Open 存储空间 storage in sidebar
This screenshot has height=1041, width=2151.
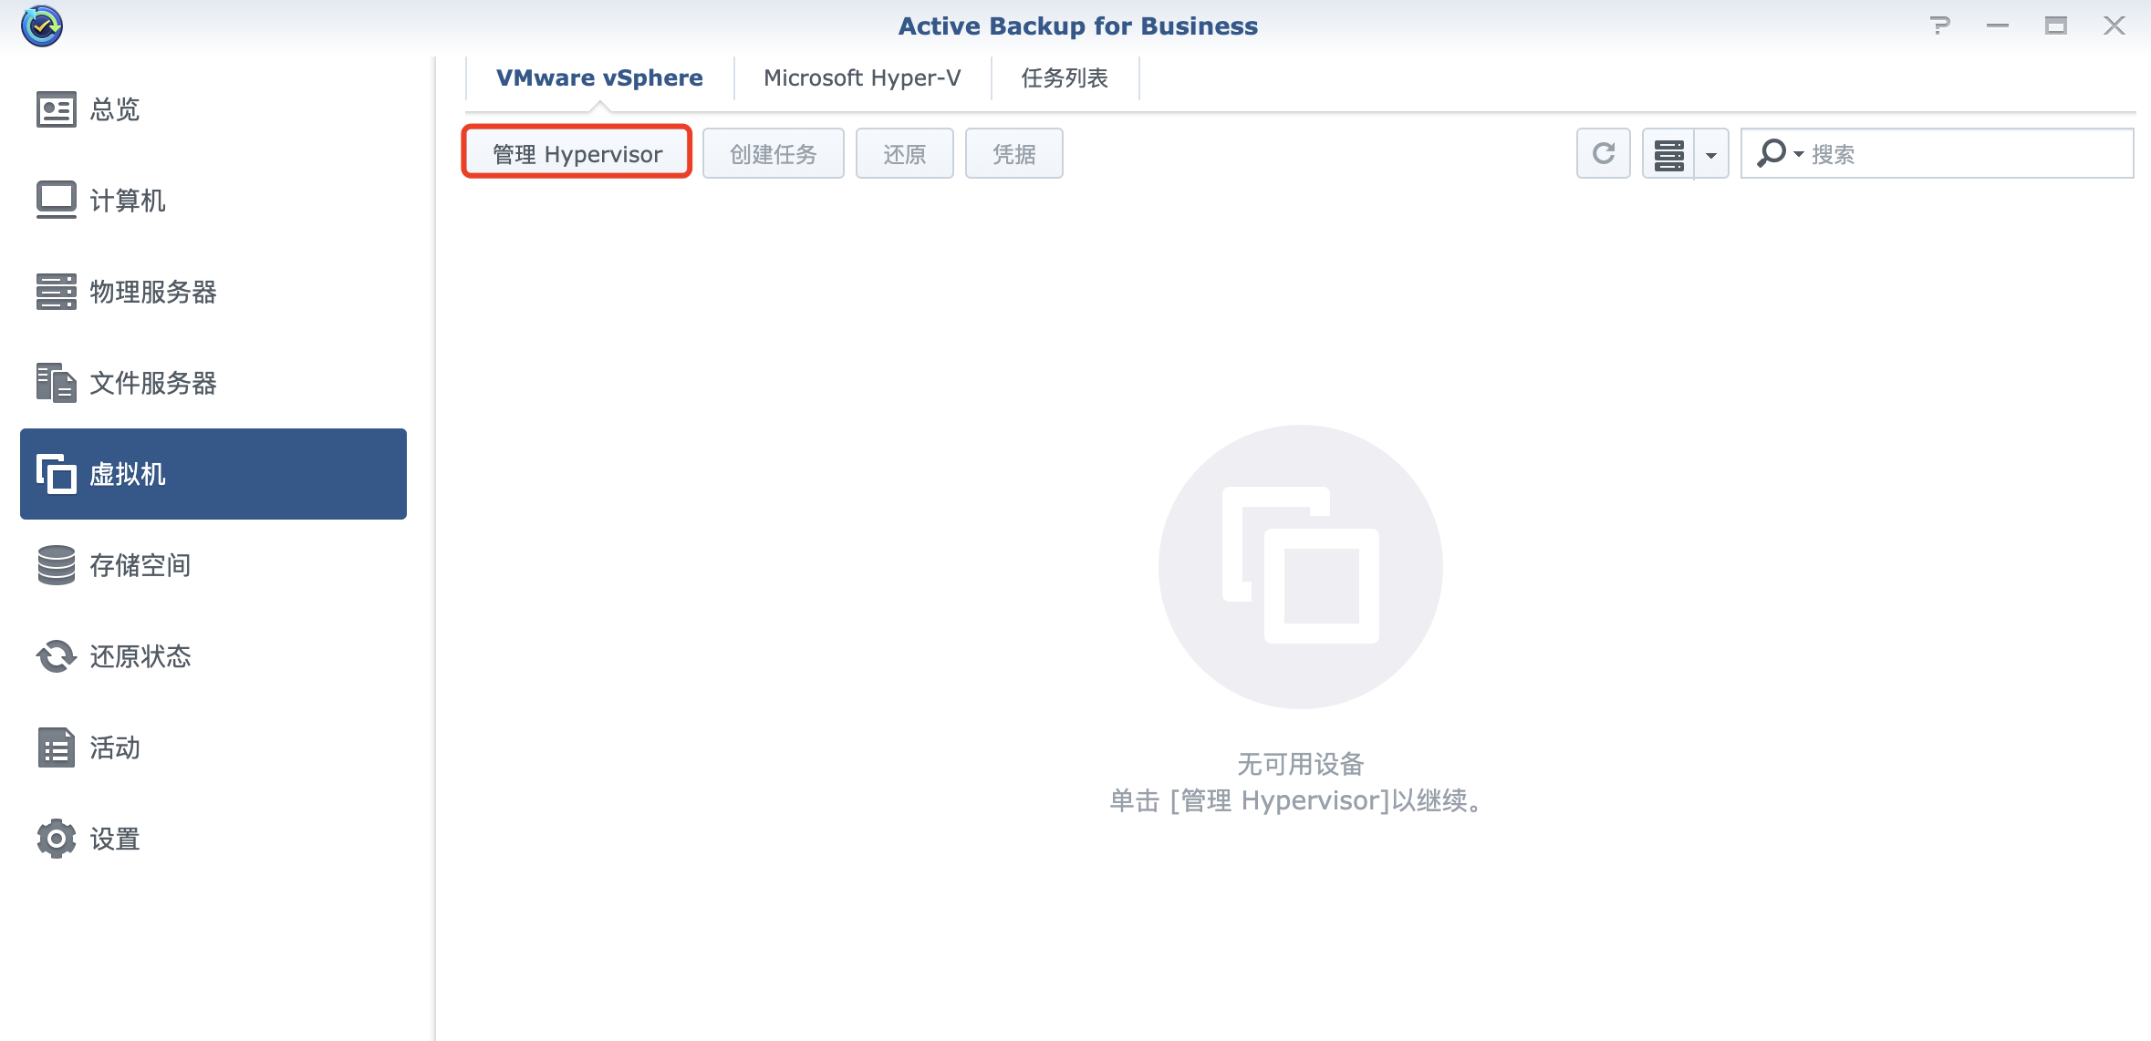139,565
